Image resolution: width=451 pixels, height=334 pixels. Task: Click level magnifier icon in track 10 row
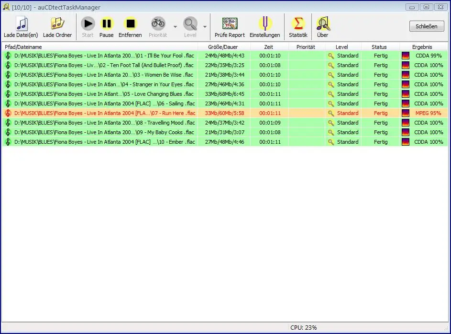[331, 142]
